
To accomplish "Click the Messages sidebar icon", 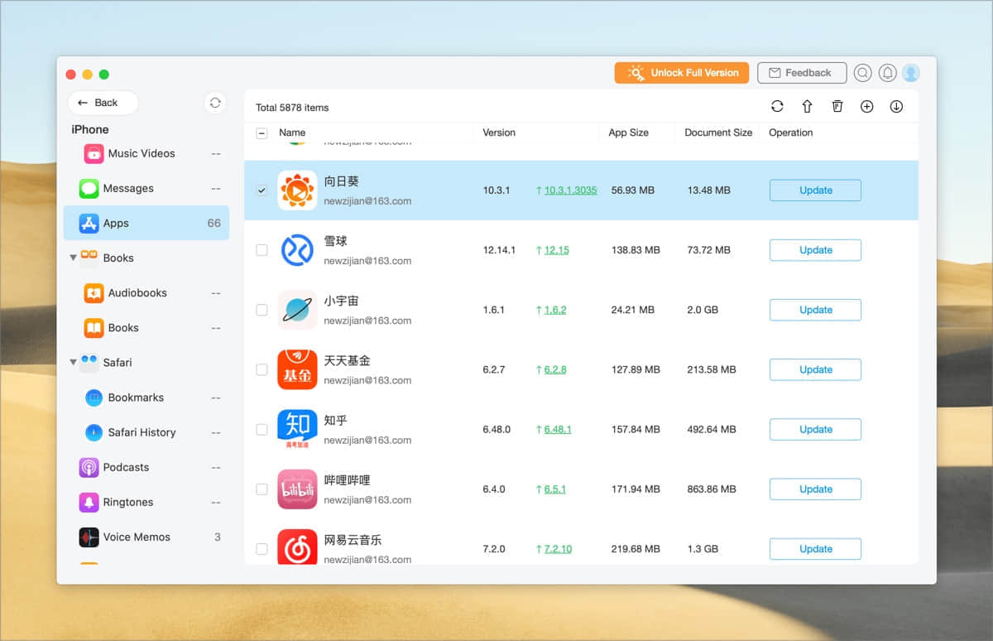I will coord(89,188).
